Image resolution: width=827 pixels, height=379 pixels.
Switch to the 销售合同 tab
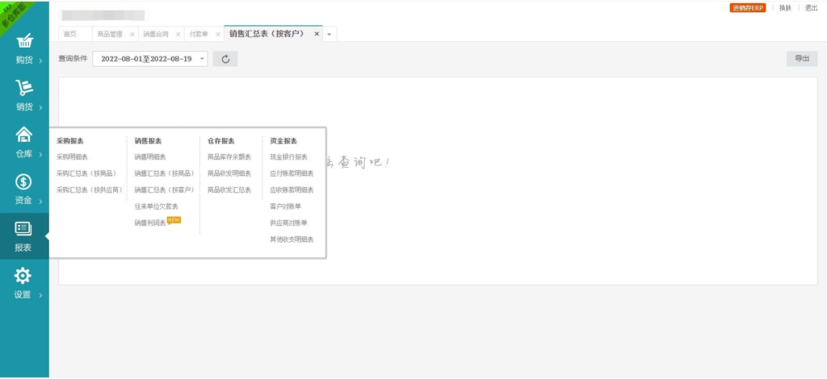(x=156, y=34)
